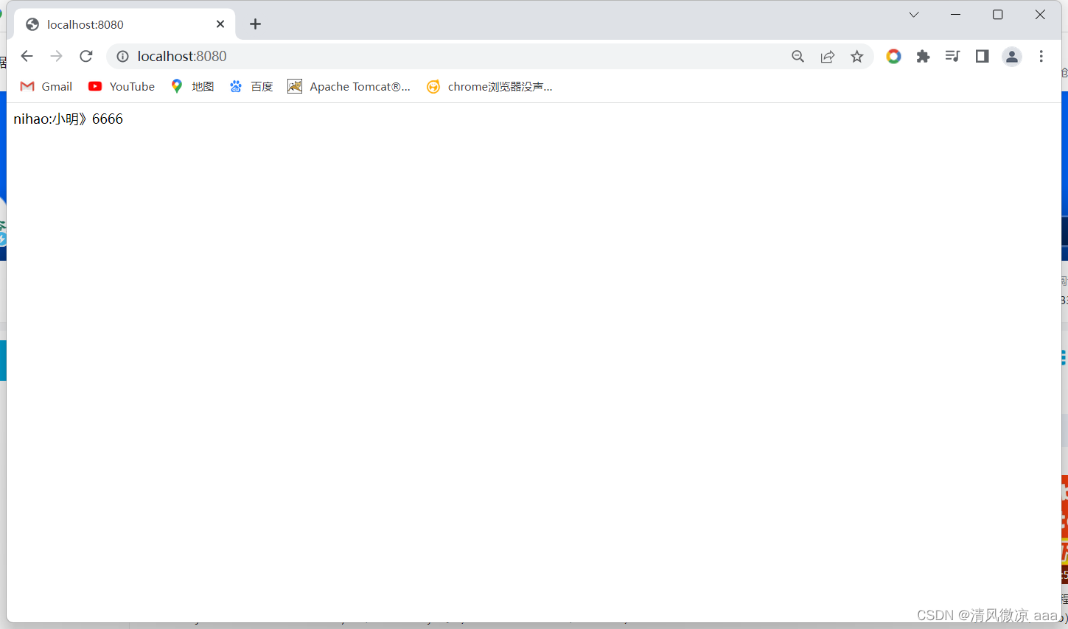
Task: Open the zoom magnifier icon
Action: (x=797, y=56)
